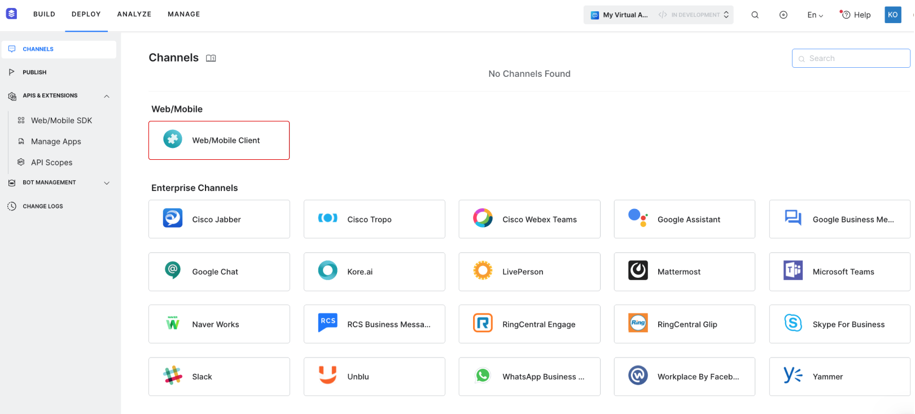This screenshot has width=915, height=414.
Task: Select the Unblu label
Action: pos(358,377)
